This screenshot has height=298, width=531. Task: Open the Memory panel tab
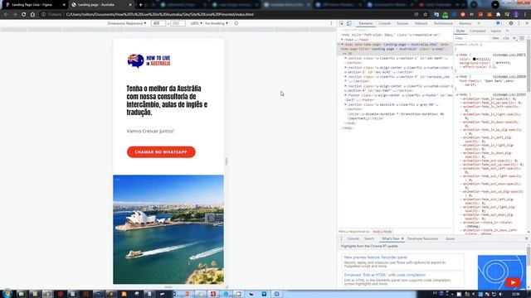465,23
